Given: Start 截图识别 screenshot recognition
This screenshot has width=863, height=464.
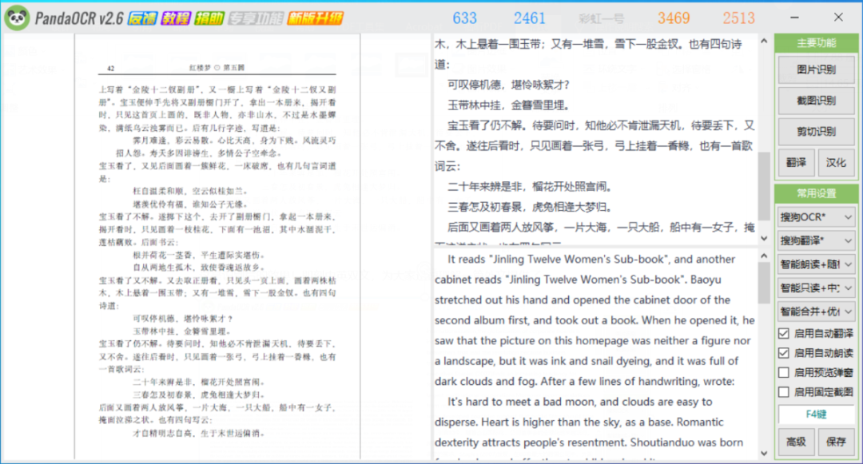Looking at the screenshot, I should 816,101.
